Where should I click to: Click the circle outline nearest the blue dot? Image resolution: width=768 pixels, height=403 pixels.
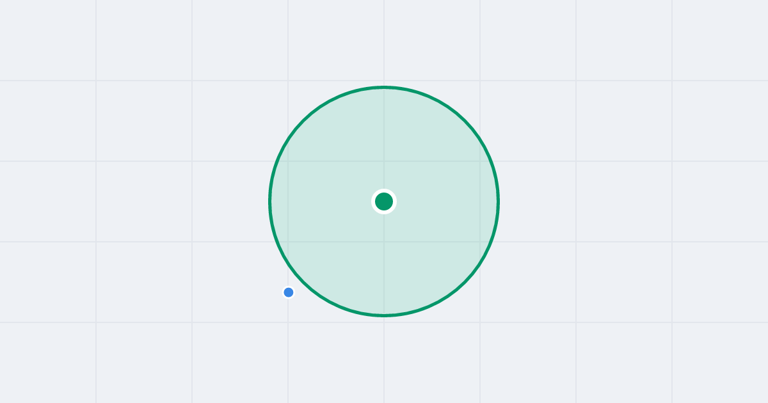coord(301,280)
